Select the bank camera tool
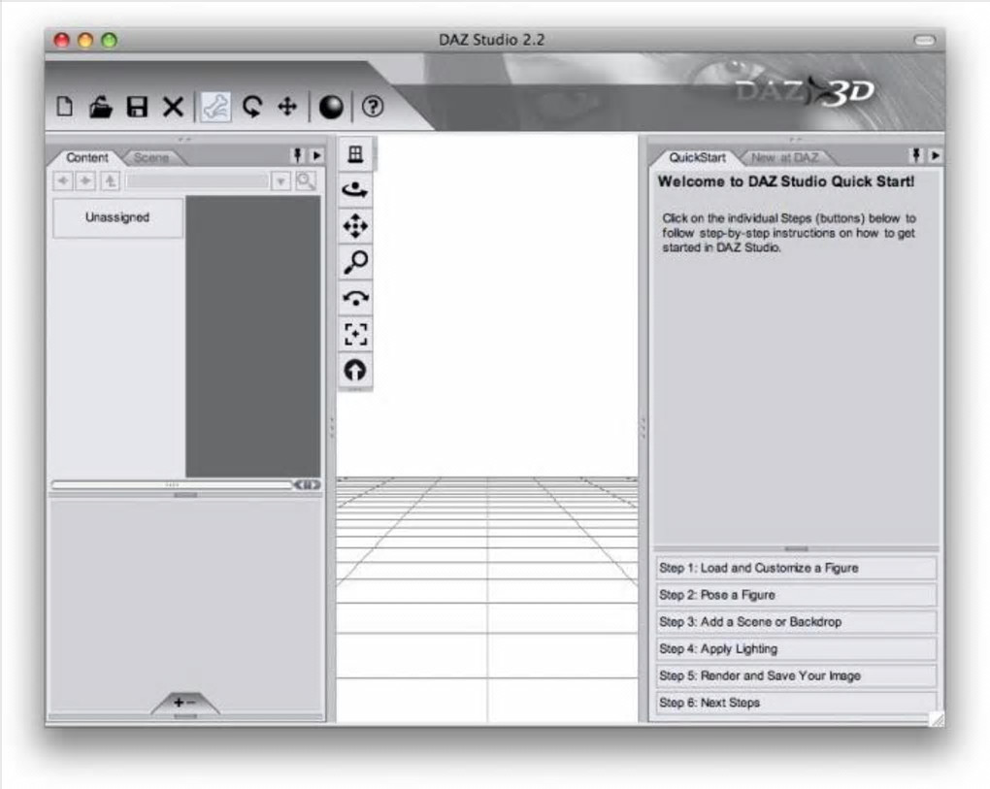 355,298
